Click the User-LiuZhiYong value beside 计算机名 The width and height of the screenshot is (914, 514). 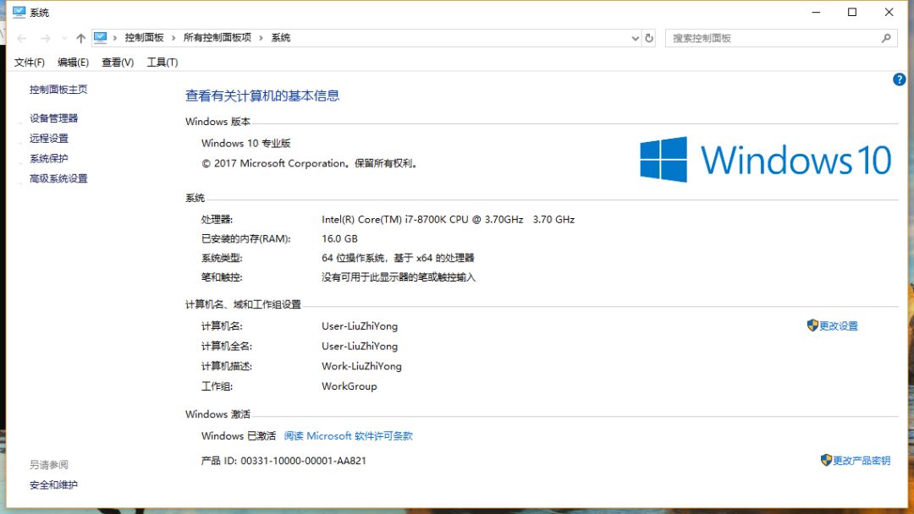(360, 326)
